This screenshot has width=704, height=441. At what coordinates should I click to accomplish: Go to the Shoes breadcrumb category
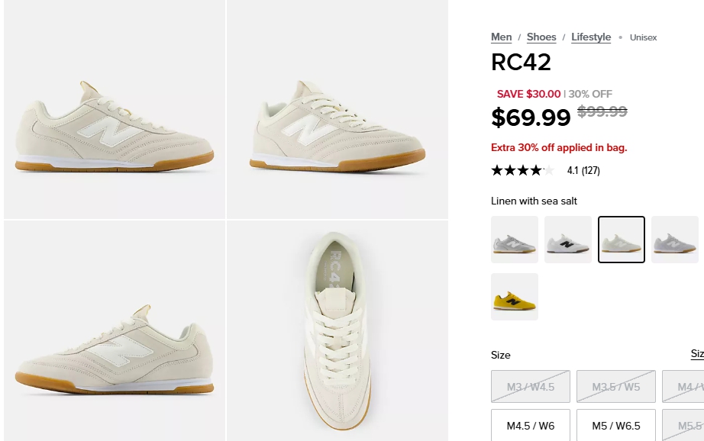click(541, 37)
